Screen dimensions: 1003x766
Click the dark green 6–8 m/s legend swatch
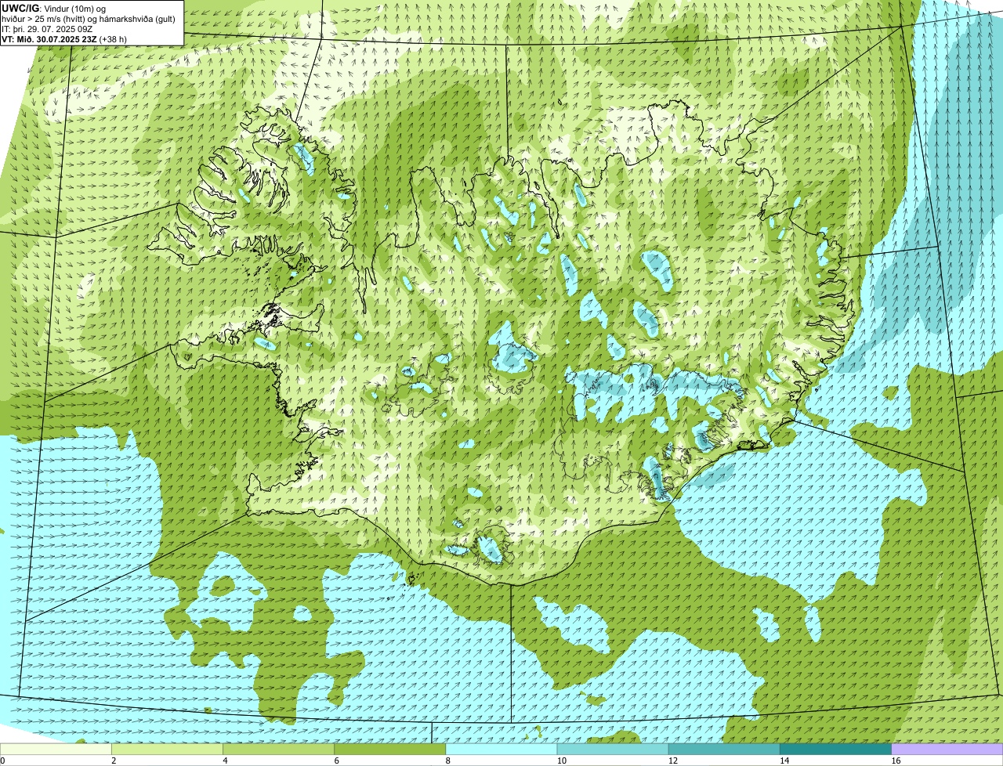390,750
